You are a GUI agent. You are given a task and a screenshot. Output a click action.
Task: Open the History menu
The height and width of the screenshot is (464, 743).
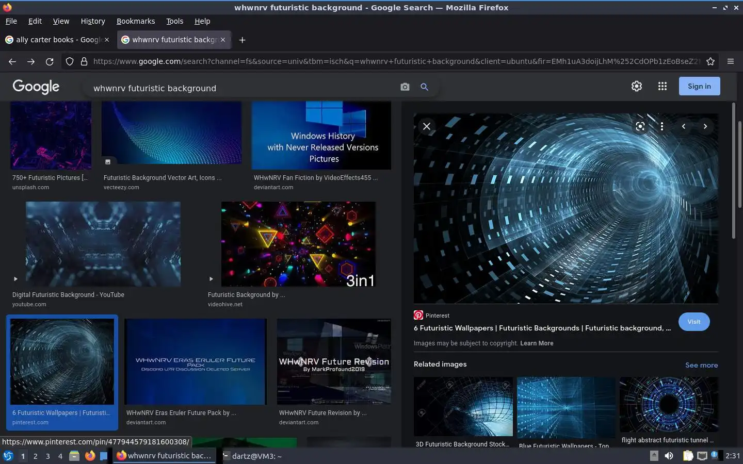pos(93,21)
